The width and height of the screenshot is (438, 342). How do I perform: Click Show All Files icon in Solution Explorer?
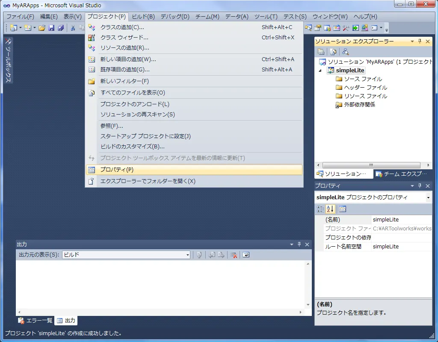(333, 52)
